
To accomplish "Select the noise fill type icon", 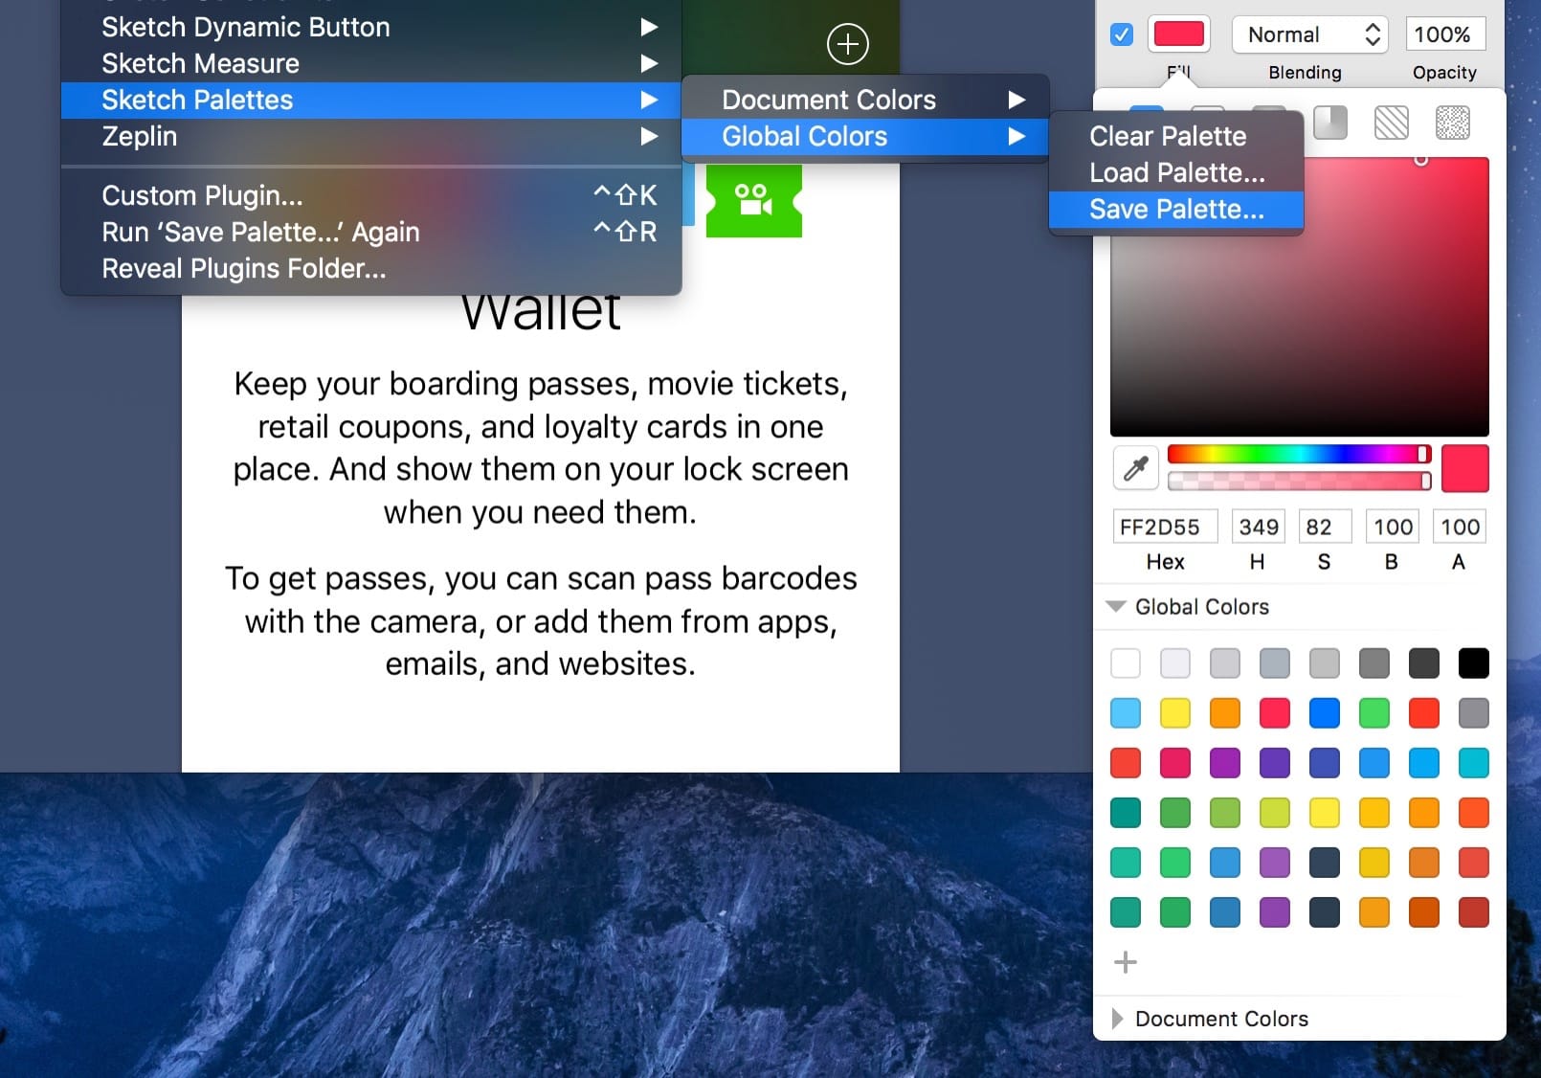I will [x=1453, y=123].
